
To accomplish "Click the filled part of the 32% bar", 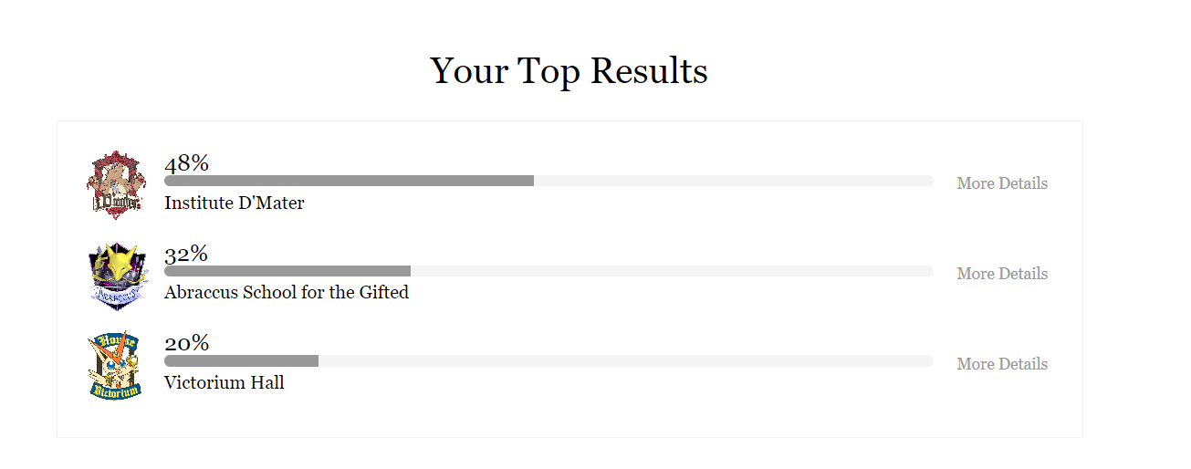I will [287, 271].
